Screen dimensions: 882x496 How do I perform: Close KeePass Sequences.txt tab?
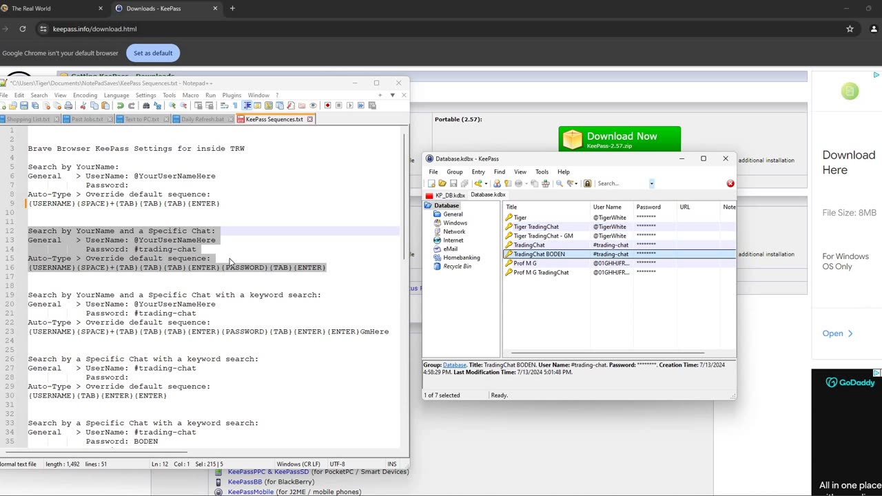tap(309, 119)
